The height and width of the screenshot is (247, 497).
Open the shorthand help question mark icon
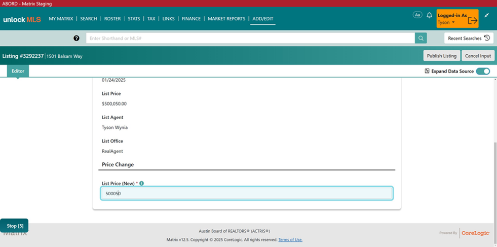pyautogui.click(x=77, y=38)
